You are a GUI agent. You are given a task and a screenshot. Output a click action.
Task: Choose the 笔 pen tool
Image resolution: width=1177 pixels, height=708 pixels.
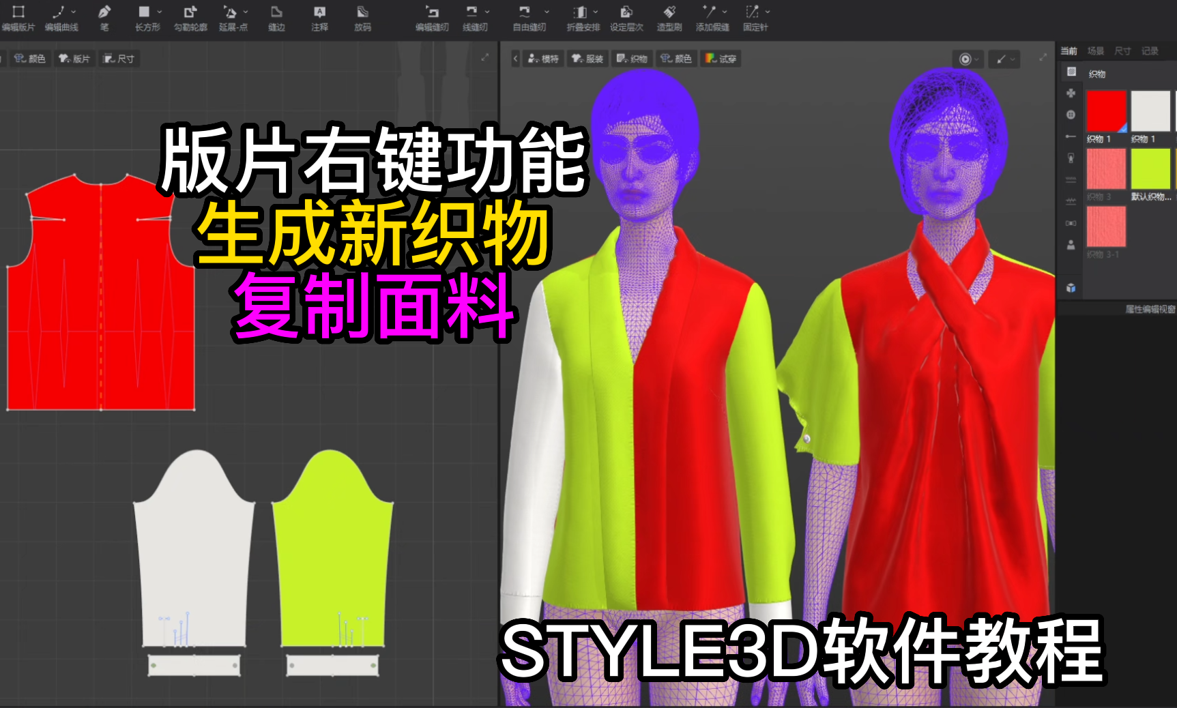pyautogui.click(x=104, y=18)
